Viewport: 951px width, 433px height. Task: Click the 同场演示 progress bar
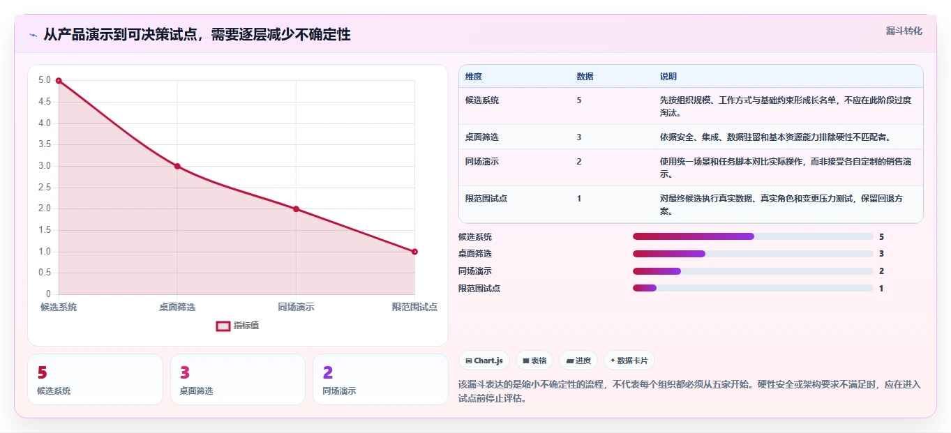tap(753, 271)
